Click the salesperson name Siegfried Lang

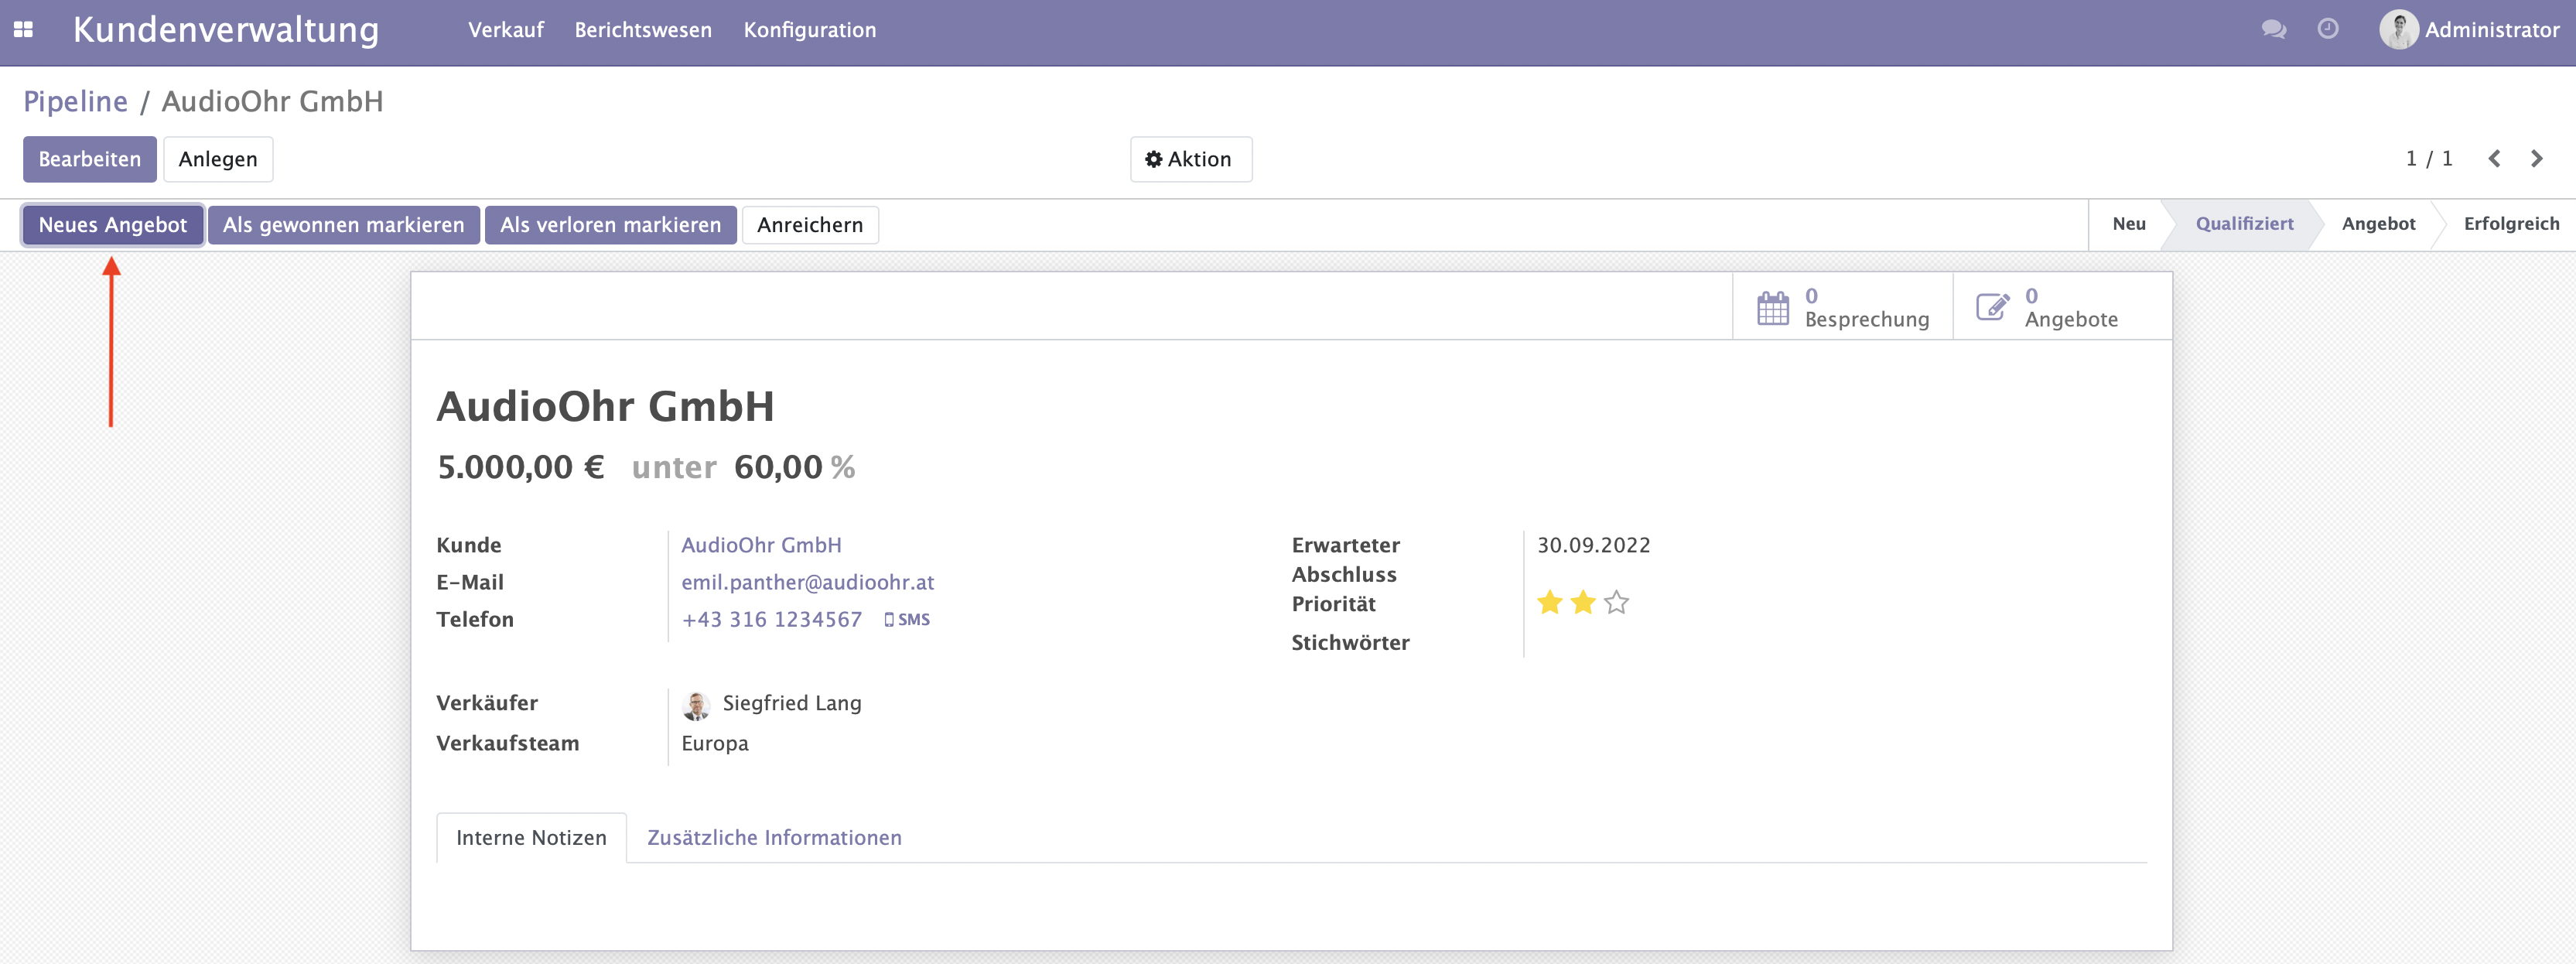[x=791, y=703]
